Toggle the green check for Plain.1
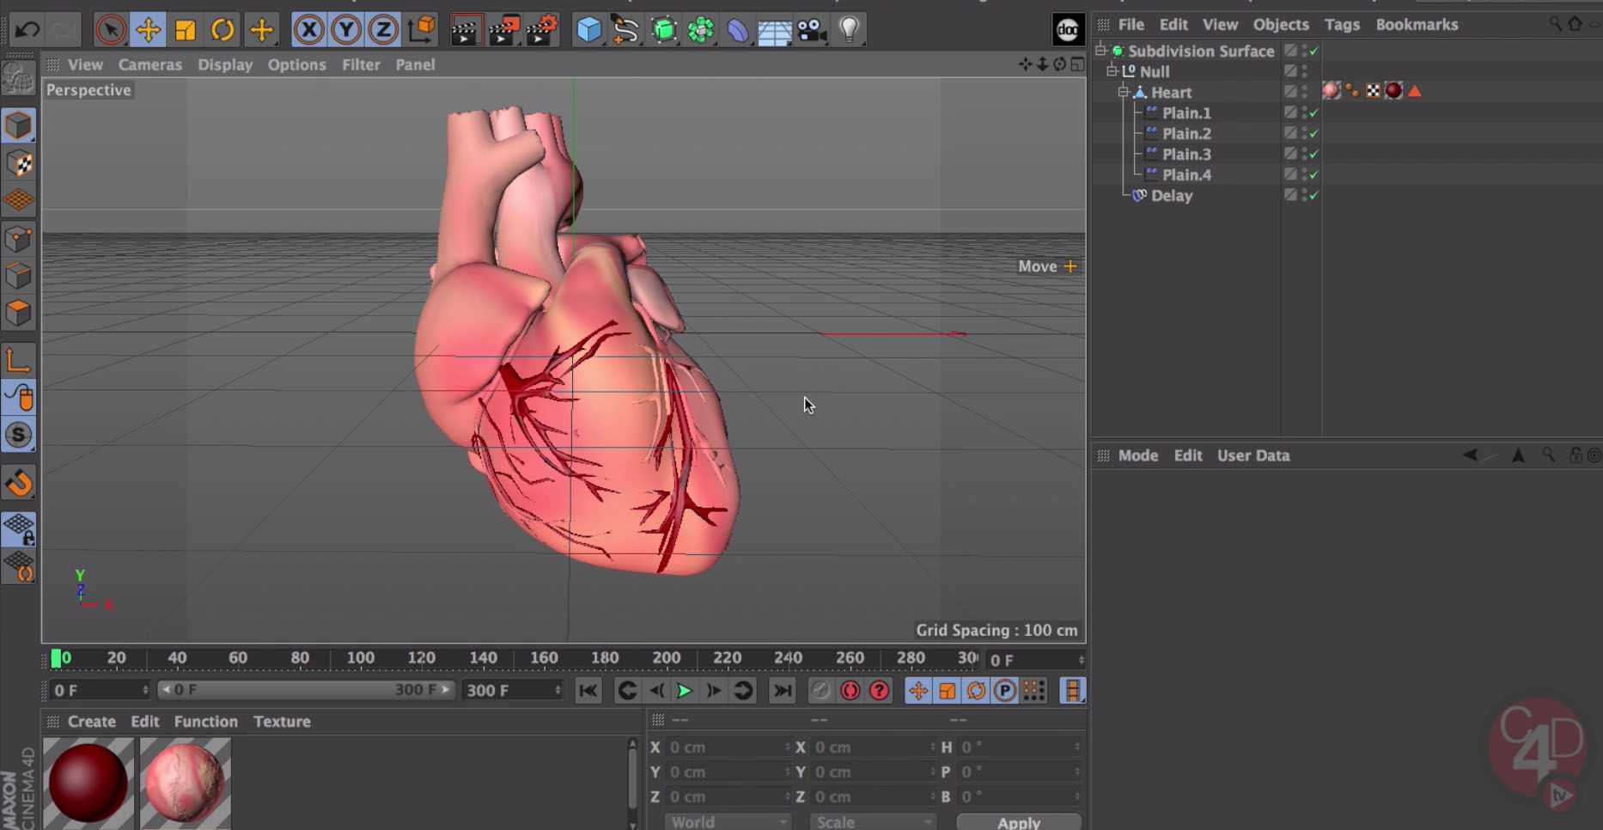Viewport: 1603px width, 830px height. (1313, 113)
